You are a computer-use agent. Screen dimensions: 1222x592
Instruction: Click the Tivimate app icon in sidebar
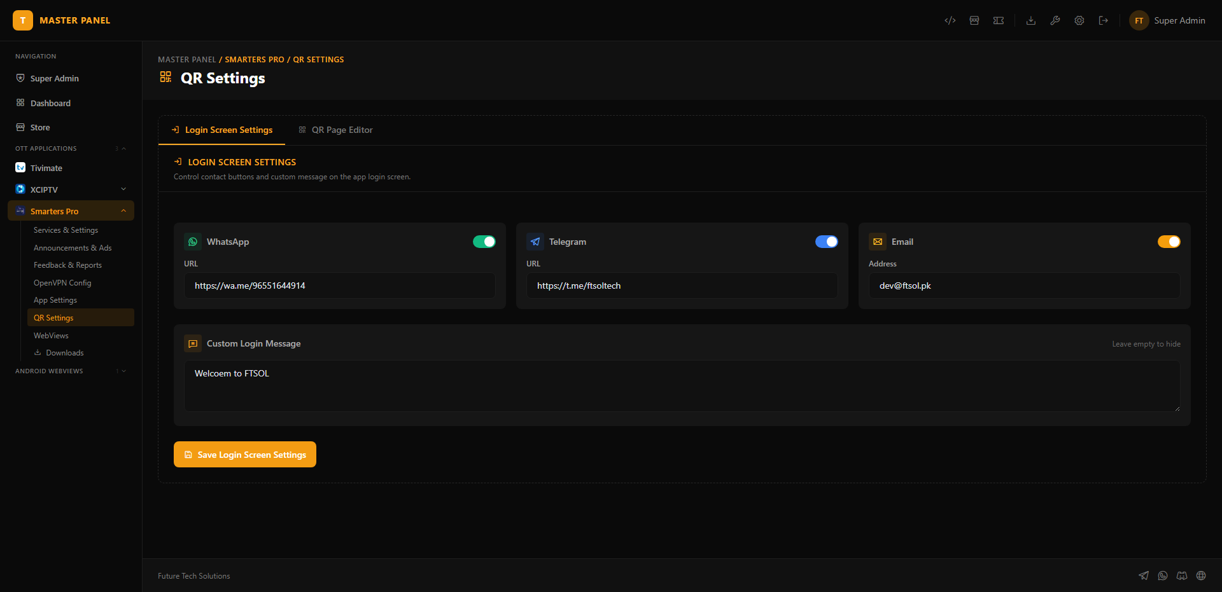click(x=20, y=167)
